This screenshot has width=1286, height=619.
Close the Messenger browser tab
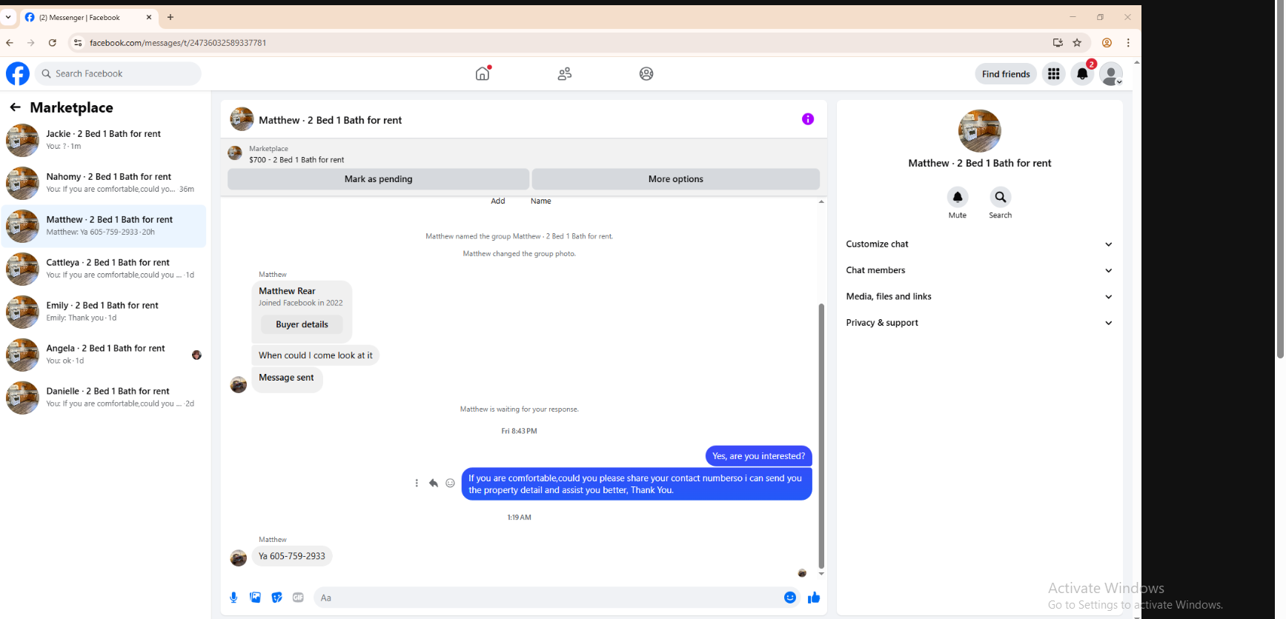coord(148,17)
